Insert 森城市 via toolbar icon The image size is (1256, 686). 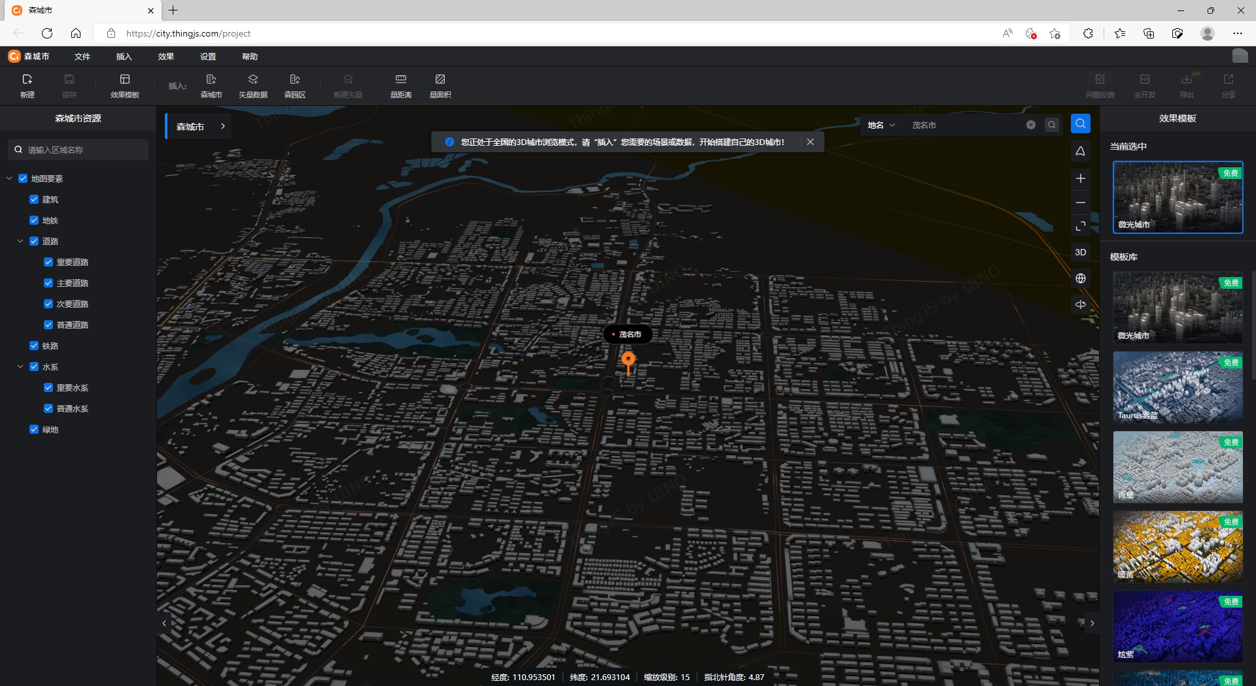pyautogui.click(x=211, y=86)
